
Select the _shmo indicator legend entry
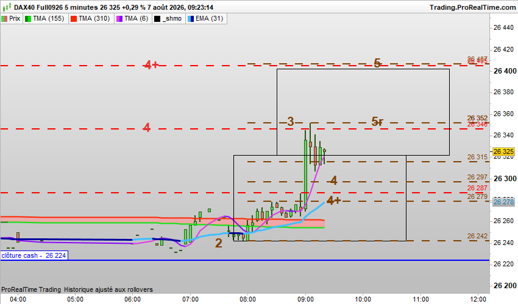[168, 18]
